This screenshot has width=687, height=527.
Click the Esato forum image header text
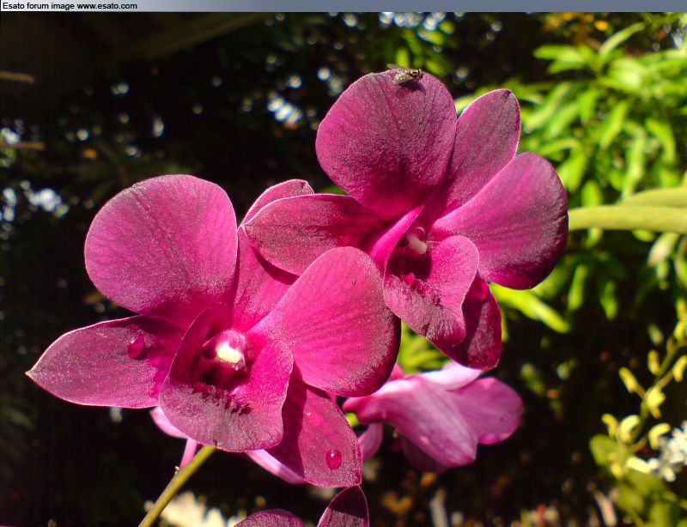[x=70, y=6]
